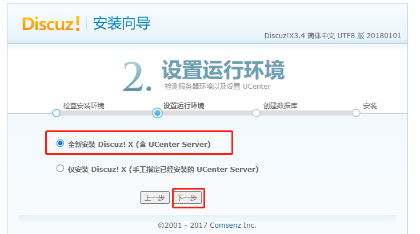Click the 全新安装 Discuz! X option label

tap(139, 145)
